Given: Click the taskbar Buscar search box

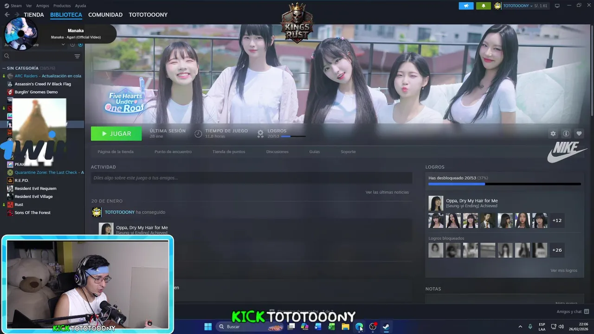Looking at the screenshot, I should [250, 327].
